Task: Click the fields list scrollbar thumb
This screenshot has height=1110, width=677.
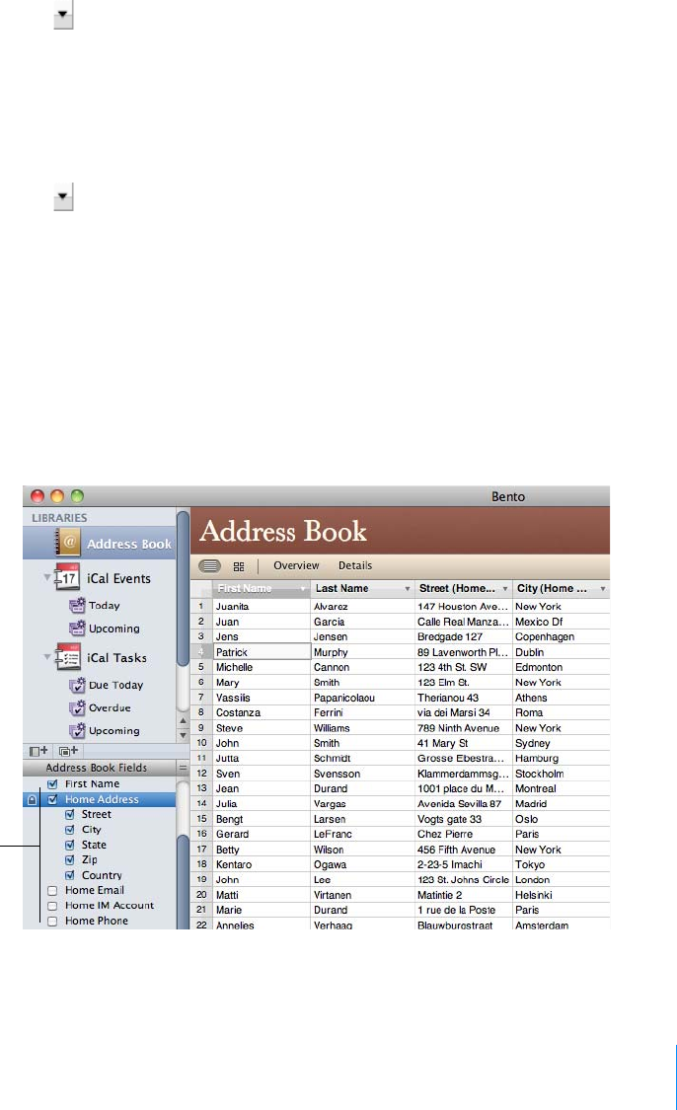Action: [x=183, y=881]
